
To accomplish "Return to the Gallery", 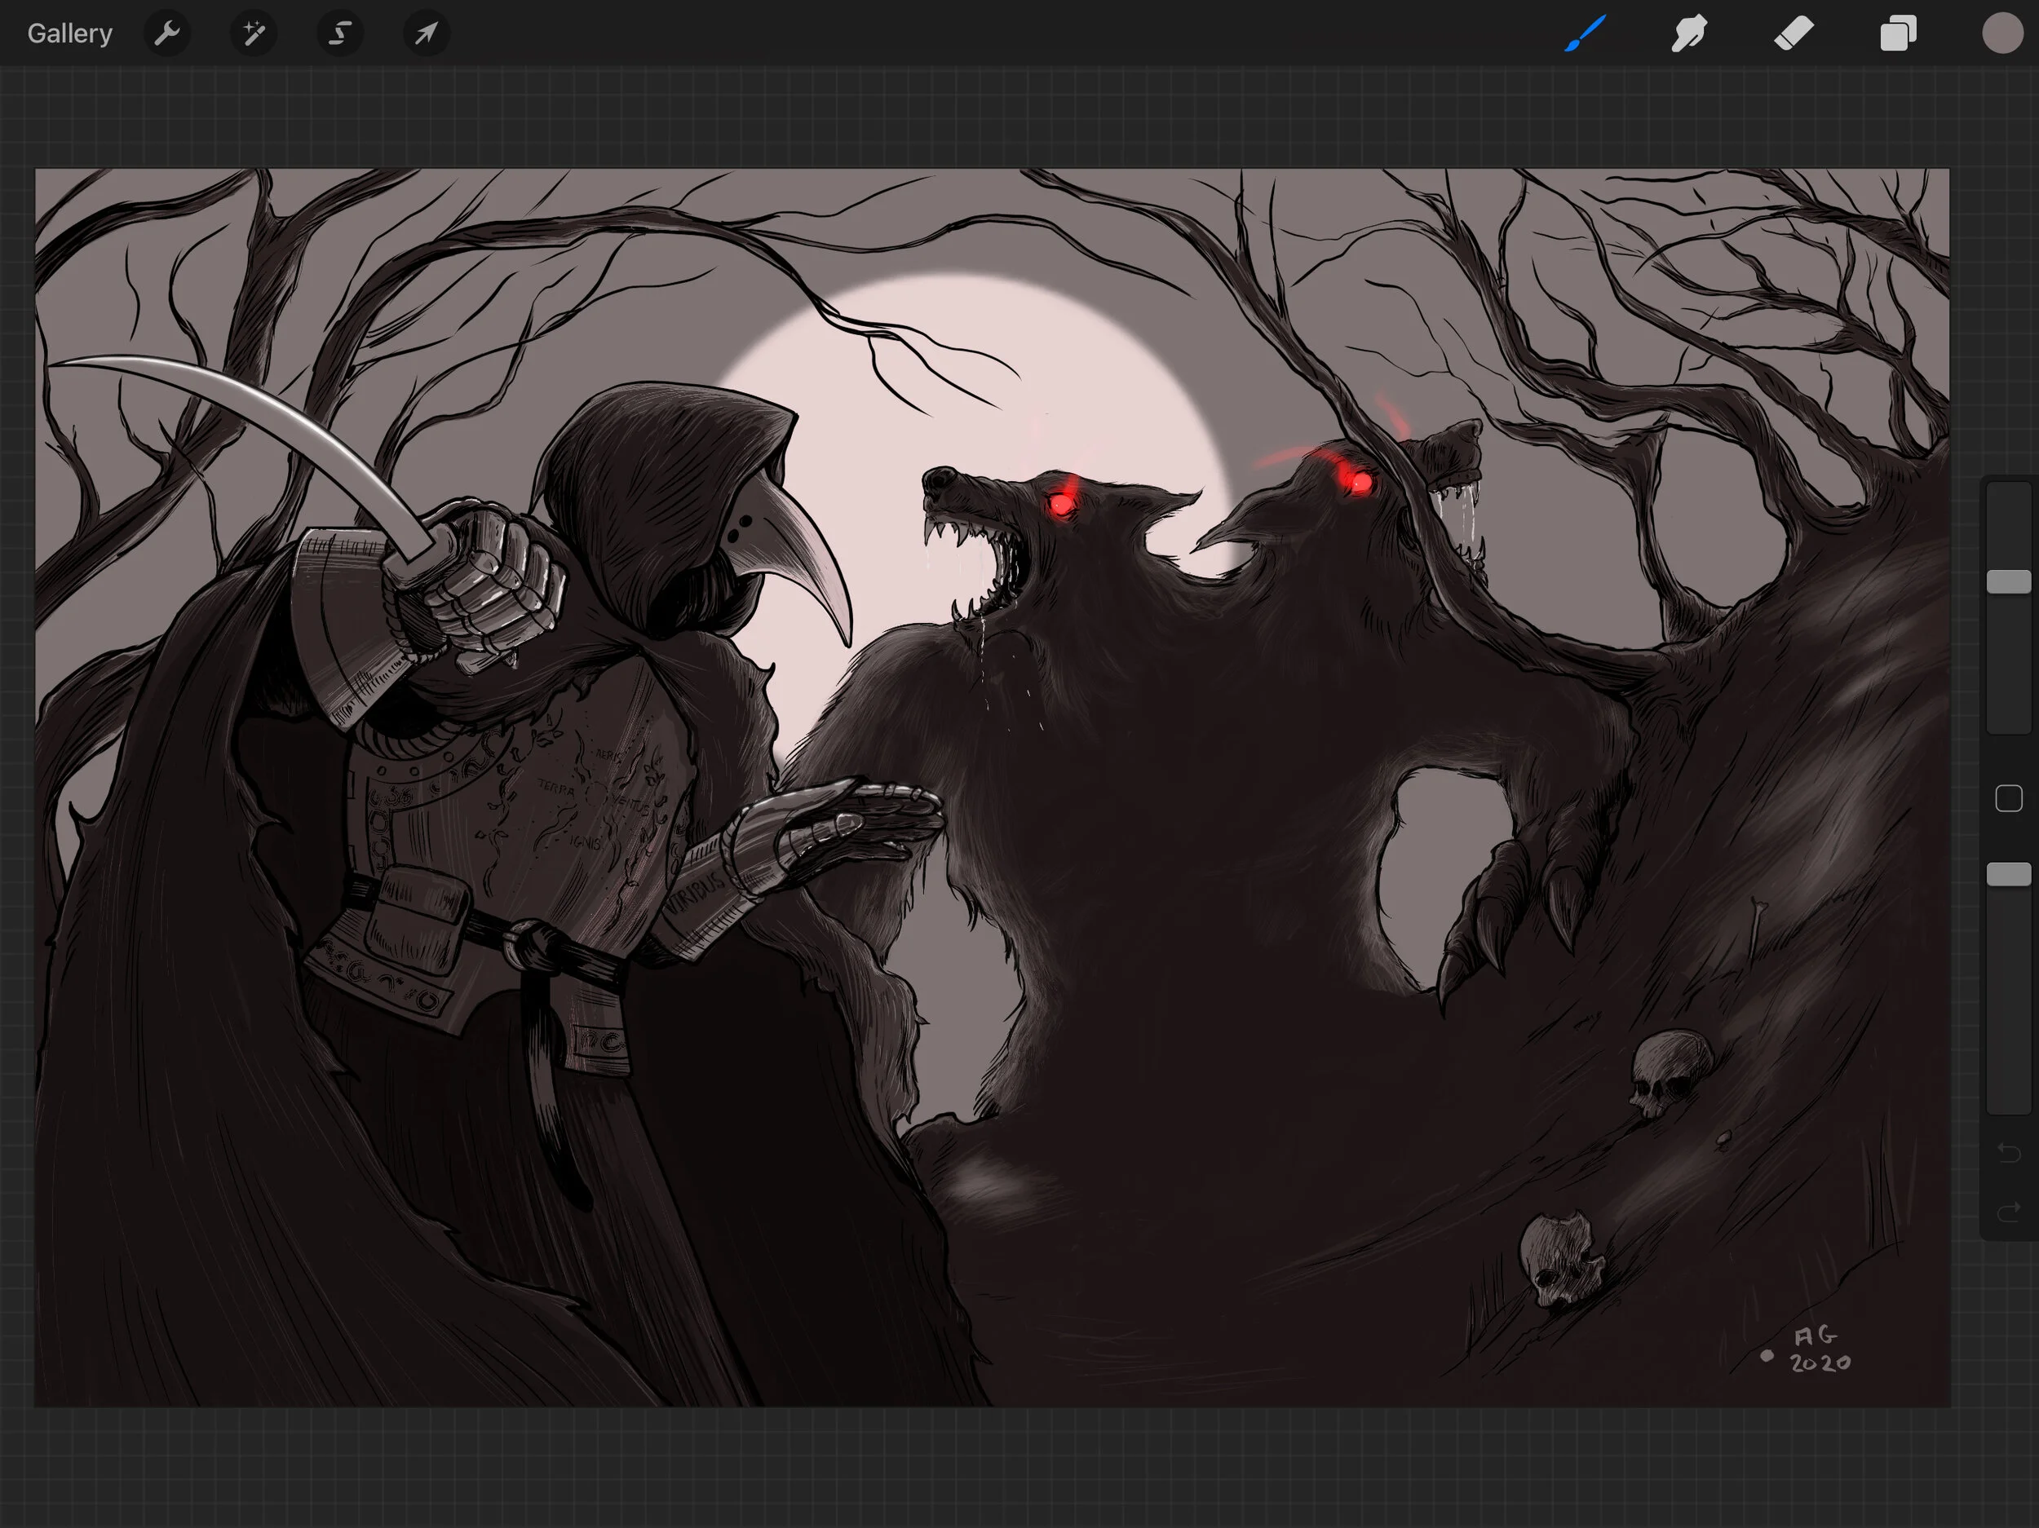I will pos(69,34).
